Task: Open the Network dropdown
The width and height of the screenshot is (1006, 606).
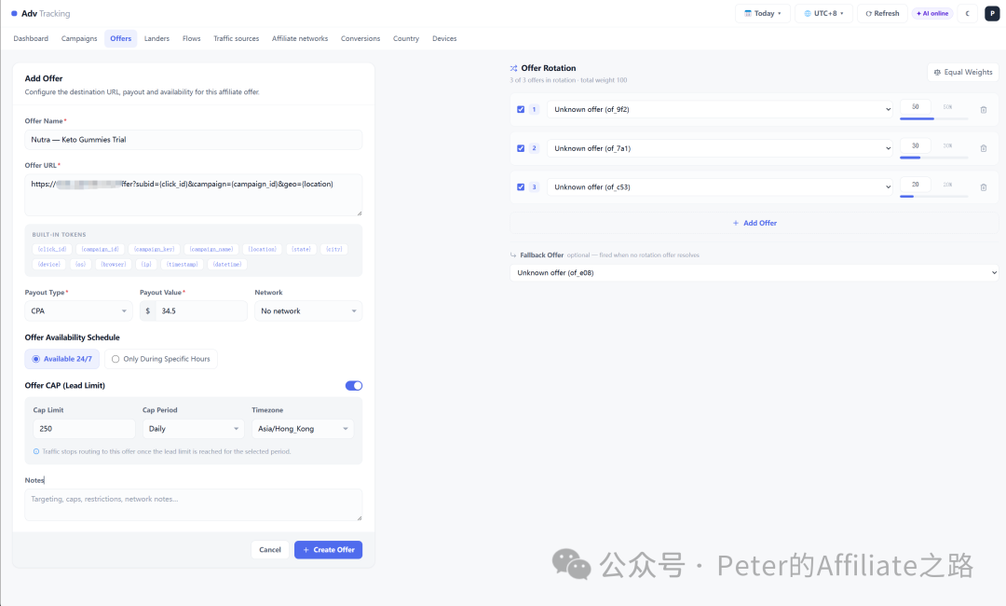Action: [308, 310]
